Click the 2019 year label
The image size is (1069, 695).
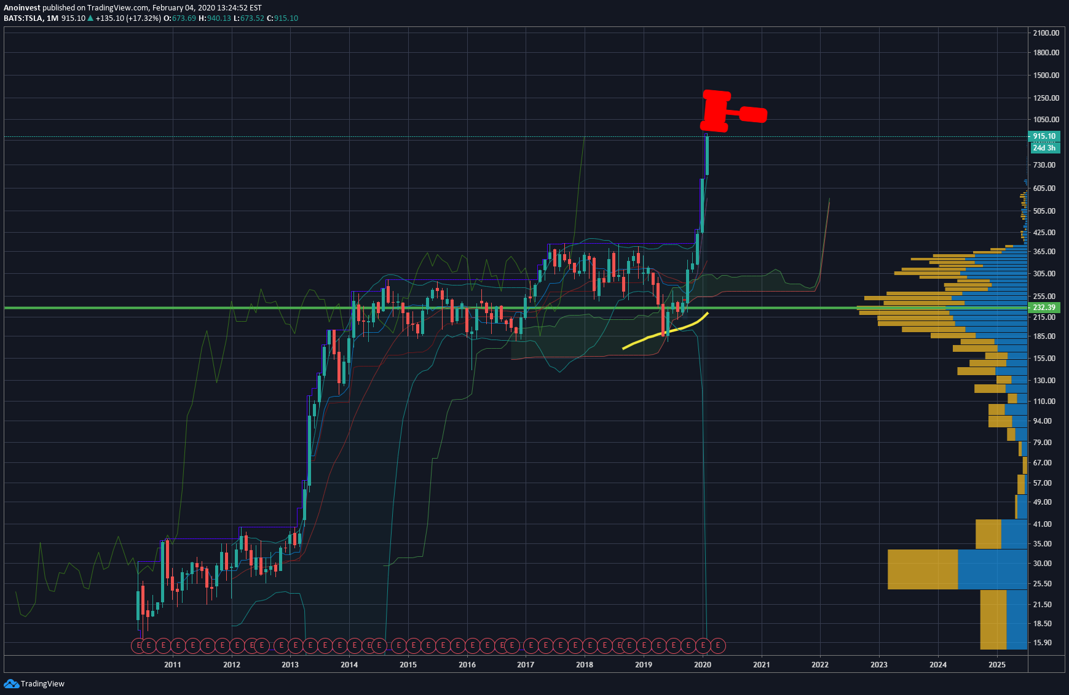(x=644, y=665)
